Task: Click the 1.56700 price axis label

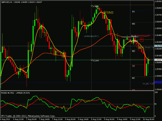Action: click(158, 15)
